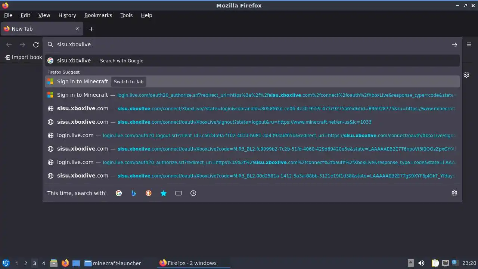Open the Firefox hamburger application menu
This screenshot has width=478, height=269.
(469, 44)
